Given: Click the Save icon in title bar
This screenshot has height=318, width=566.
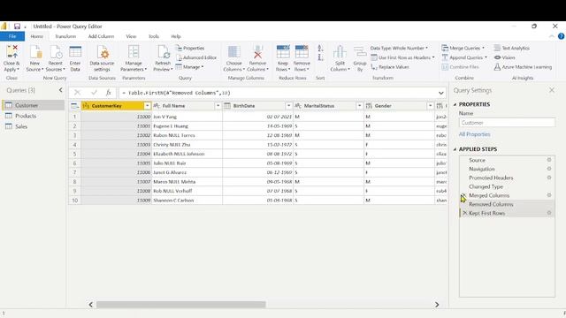Looking at the screenshot, I should pyautogui.click(x=17, y=26).
